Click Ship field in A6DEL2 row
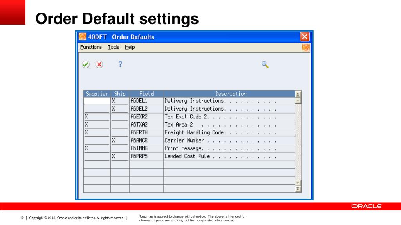 click(120, 109)
